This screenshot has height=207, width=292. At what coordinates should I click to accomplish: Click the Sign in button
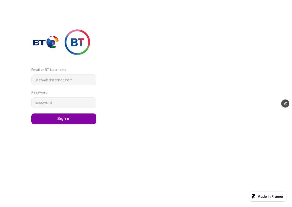pos(64,119)
